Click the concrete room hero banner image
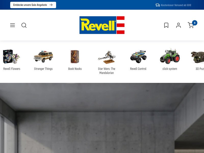Screen dimensions: 204x153 (102, 118)
